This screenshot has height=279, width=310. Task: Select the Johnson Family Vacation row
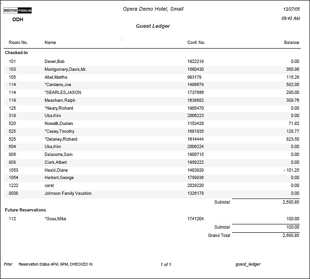(68, 193)
